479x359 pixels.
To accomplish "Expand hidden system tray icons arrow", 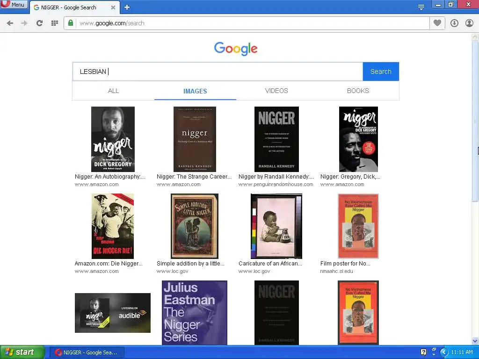I will click(x=444, y=352).
